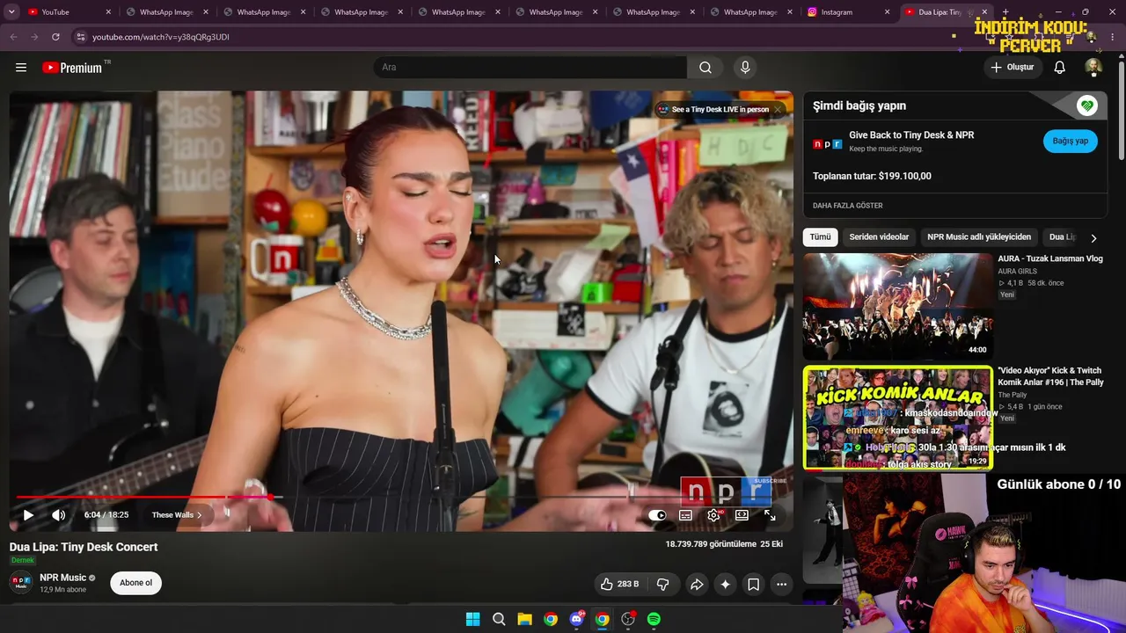Subscribe with the Abone ol button
The height and width of the screenshot is (633, 1126).
pyautogui.click(x=136, y=583)
